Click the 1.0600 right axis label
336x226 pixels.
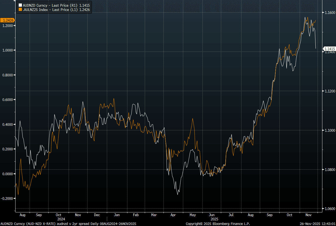[329, 209]
